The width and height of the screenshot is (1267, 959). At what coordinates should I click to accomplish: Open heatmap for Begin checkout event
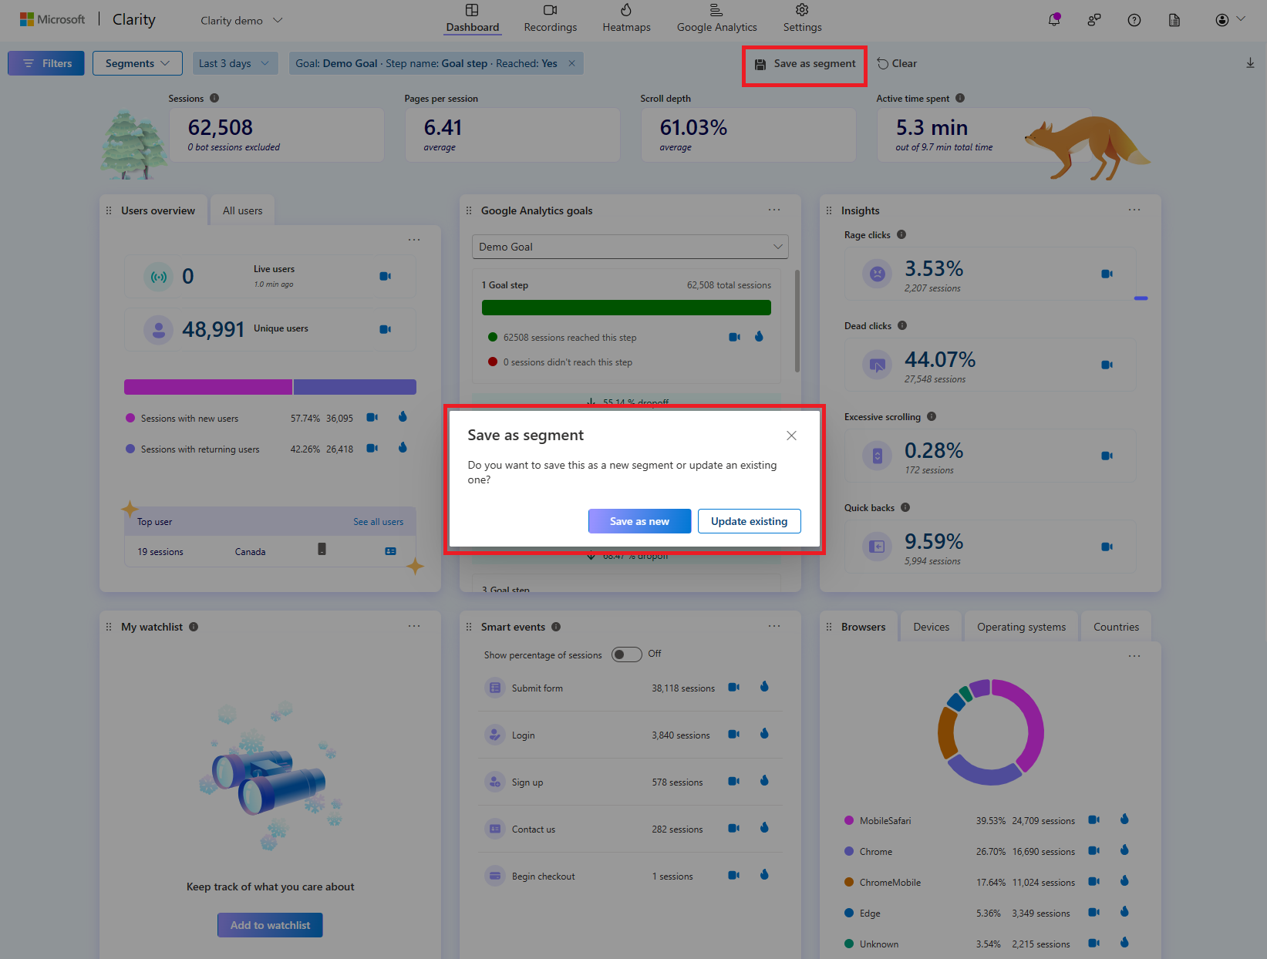764,875
